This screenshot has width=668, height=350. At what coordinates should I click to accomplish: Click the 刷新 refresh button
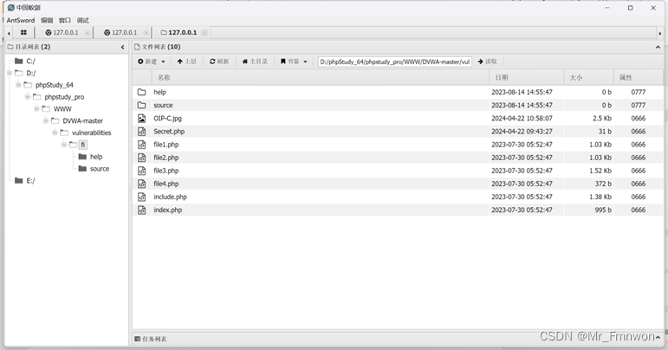[219, 62]
